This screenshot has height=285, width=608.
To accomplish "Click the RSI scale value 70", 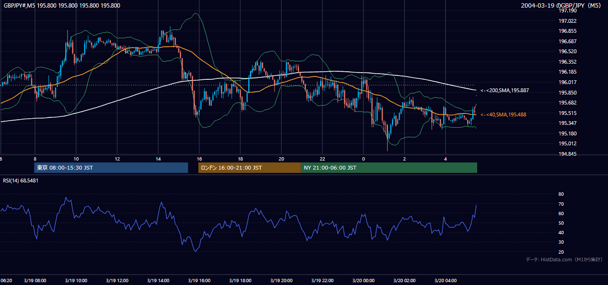I will point(561,204).
